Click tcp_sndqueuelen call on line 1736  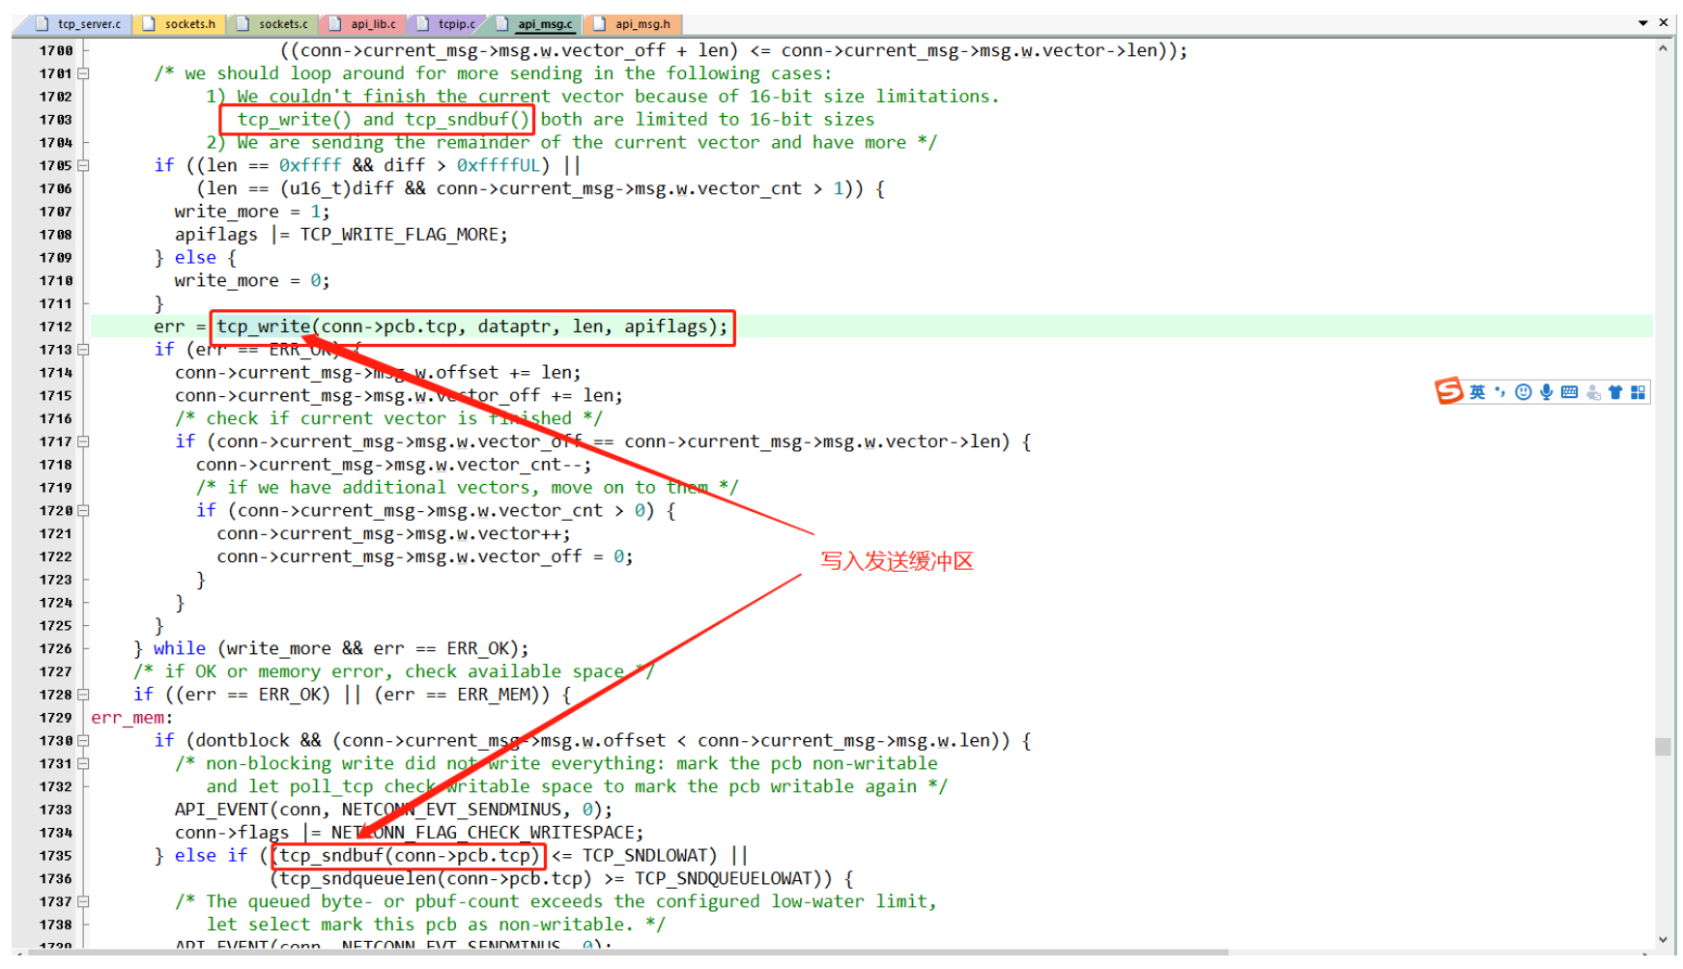[430, 879]
